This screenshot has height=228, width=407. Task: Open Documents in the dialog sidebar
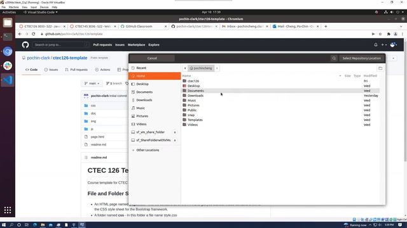tap(155, 92)
